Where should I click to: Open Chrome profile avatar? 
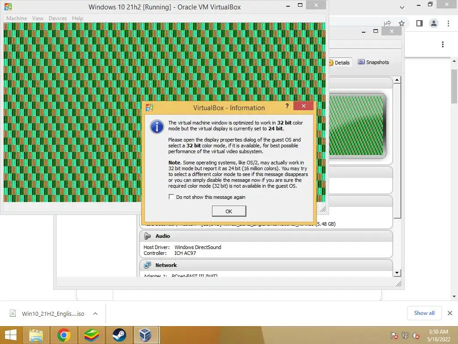434,23
